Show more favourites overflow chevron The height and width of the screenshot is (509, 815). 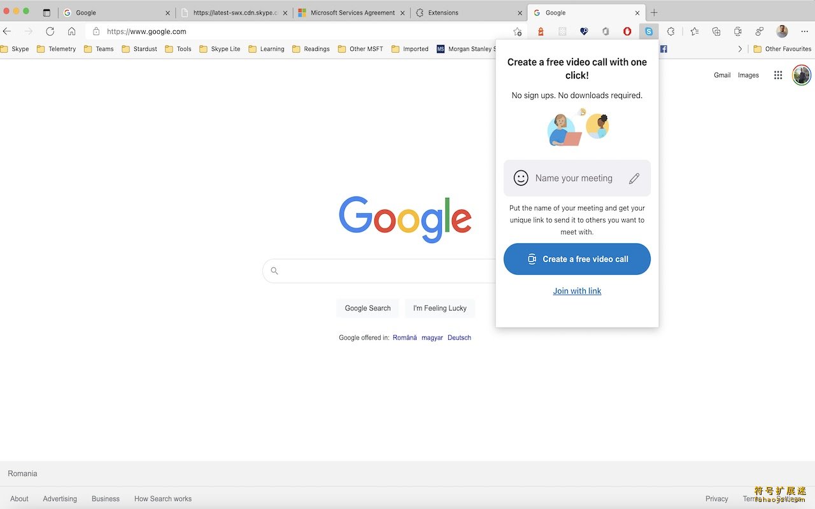tap(740, 49)
